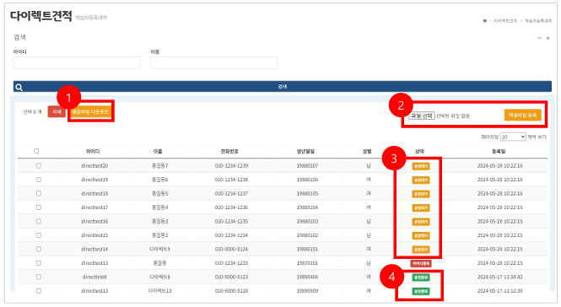Click the 선택된 파일 없음 file label
Screen dimensions: 561x307
tap(453, 116)
